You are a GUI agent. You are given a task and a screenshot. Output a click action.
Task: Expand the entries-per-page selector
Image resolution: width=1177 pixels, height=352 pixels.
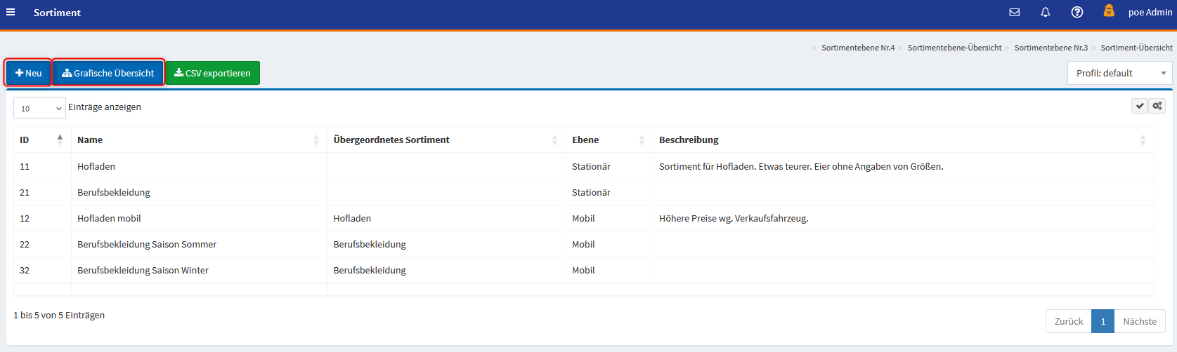point(39,108)
